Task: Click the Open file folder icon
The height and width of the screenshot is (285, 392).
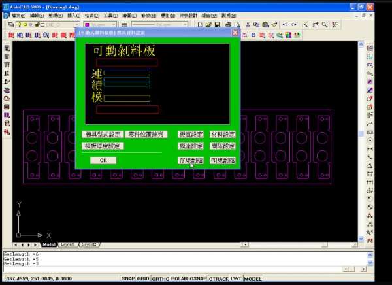Action: pyautogui.click(x=206, y=24)
